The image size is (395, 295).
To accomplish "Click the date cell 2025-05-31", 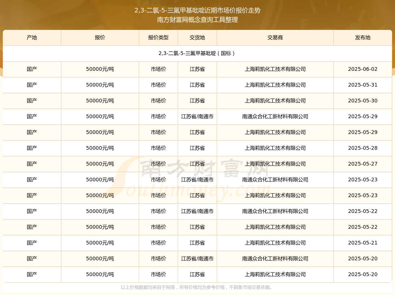I will click(363, 85).
